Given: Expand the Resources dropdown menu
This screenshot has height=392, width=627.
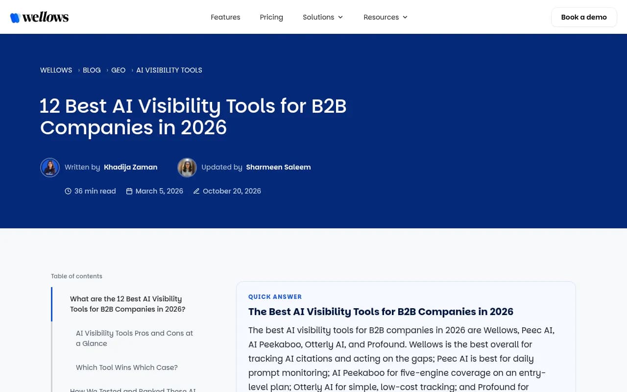Looking at the screenshot, I should [386, 17].
